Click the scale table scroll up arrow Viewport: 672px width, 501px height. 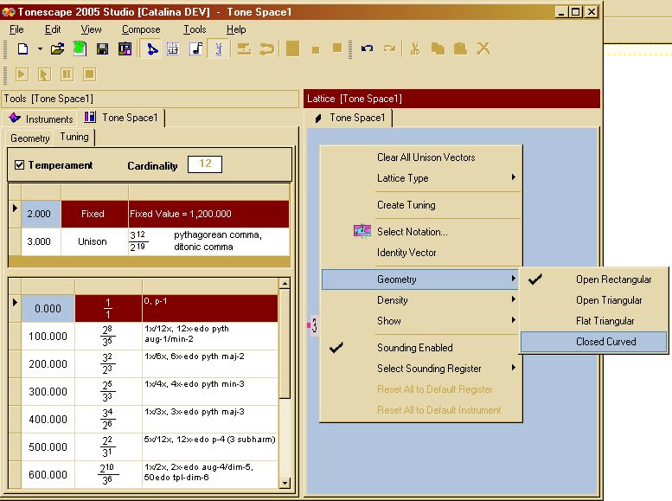click(285, 284)
